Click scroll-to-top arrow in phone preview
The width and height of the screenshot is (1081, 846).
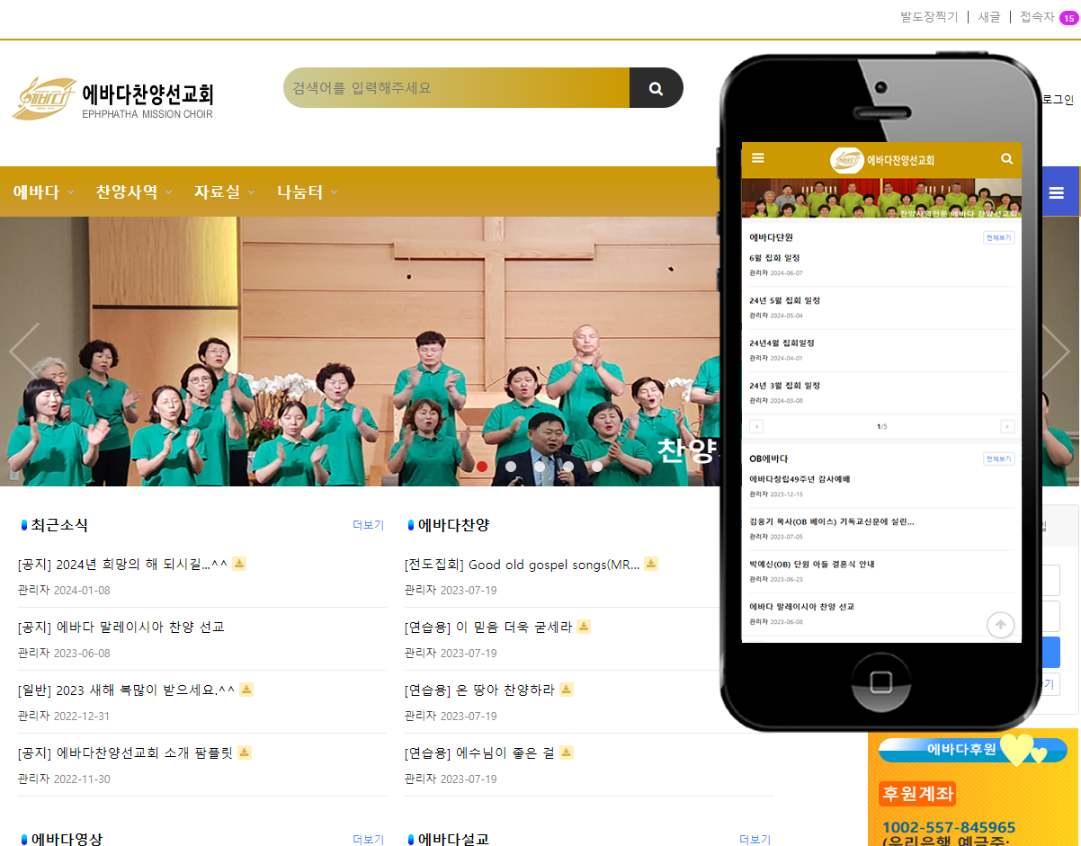click(x=1000, y=625)
